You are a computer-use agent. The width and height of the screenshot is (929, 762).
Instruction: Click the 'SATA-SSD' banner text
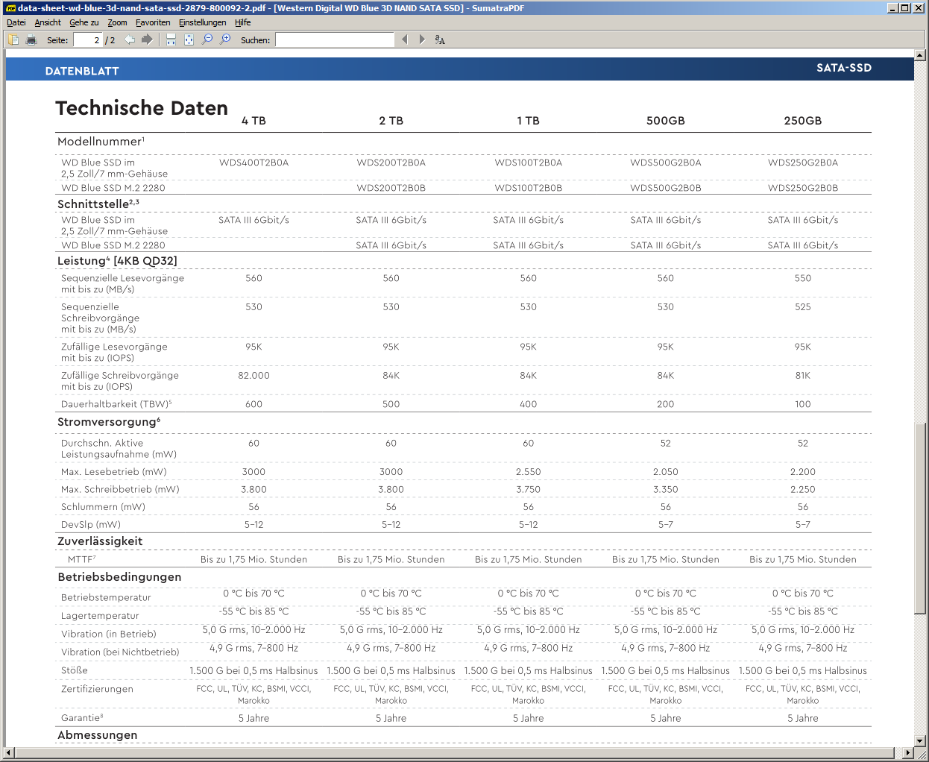click(843, 68)
